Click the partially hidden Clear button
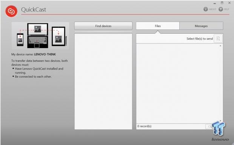 tap(209, 126)
